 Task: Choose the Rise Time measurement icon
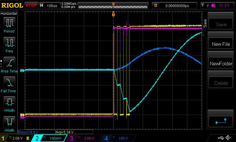[x=9, y=63]
